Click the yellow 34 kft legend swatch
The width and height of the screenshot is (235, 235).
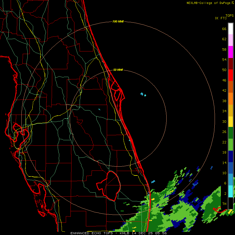coord(231,121)
